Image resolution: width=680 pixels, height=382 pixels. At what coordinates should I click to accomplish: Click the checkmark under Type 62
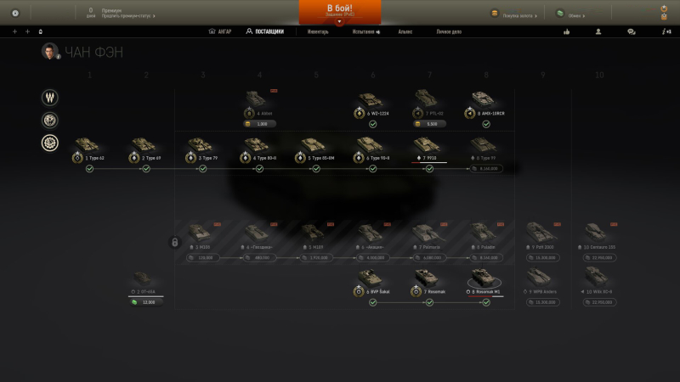click(x=89, y=169)
